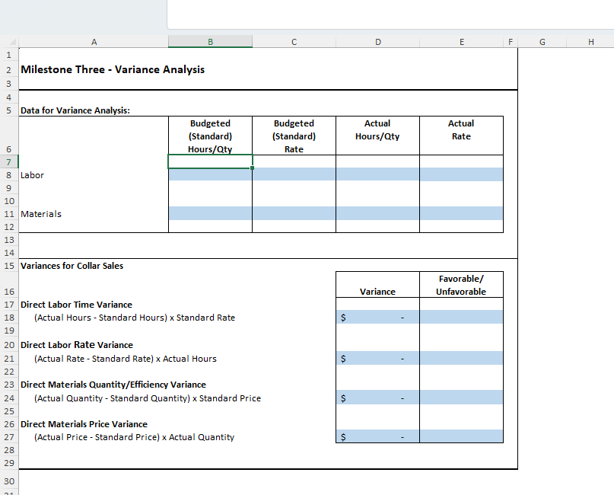Click 'Direct Labor Rate Variance' label
614x495 pixels.
[x=77, y=345]
